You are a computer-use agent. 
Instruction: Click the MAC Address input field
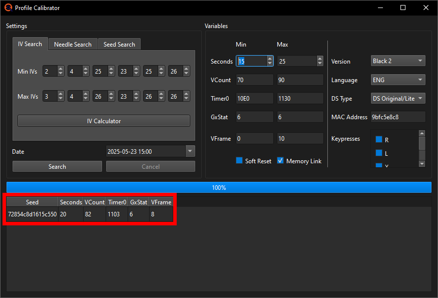[398, 117]
